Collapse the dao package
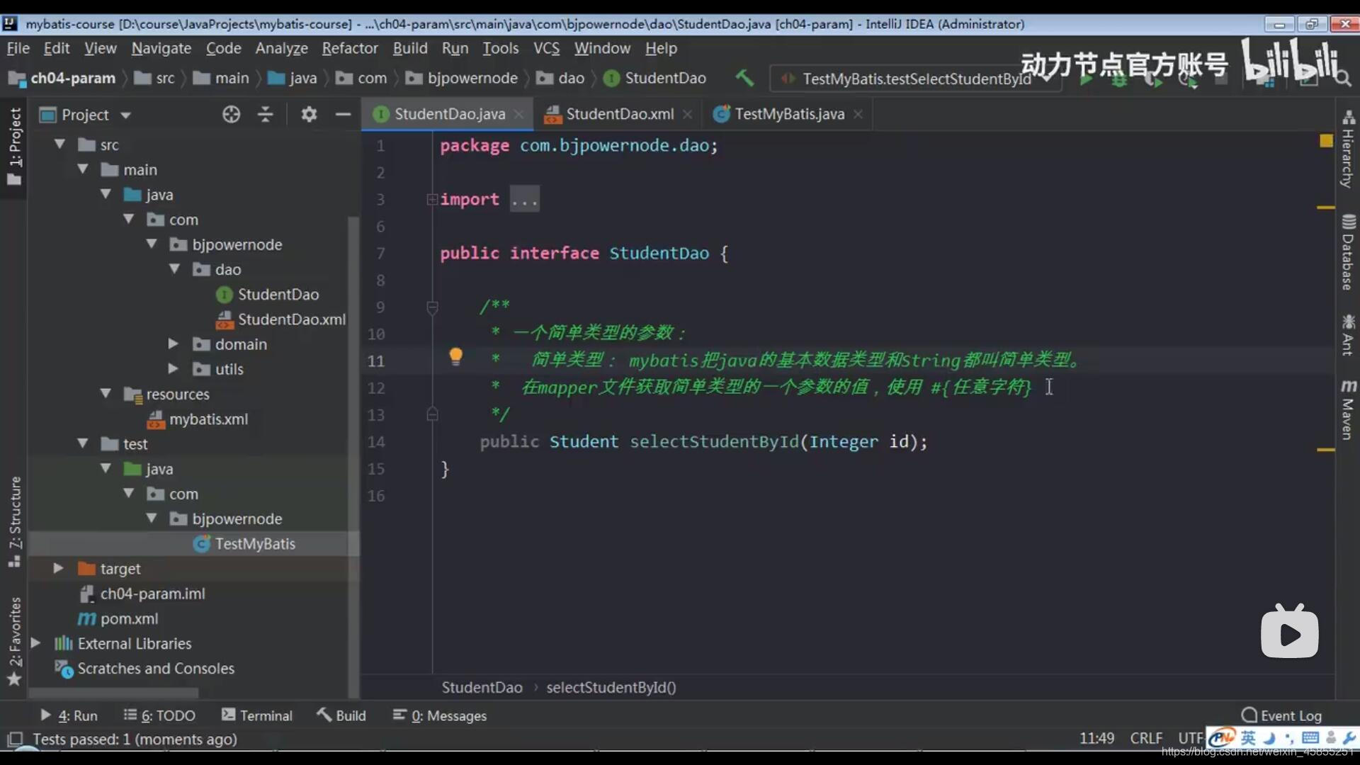This screenshot has width=1360, height=765. (x=174, y=269)
